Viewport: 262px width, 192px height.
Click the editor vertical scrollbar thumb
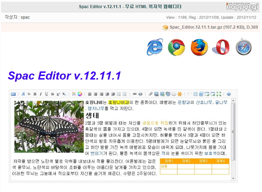click(x=233, y=132)
